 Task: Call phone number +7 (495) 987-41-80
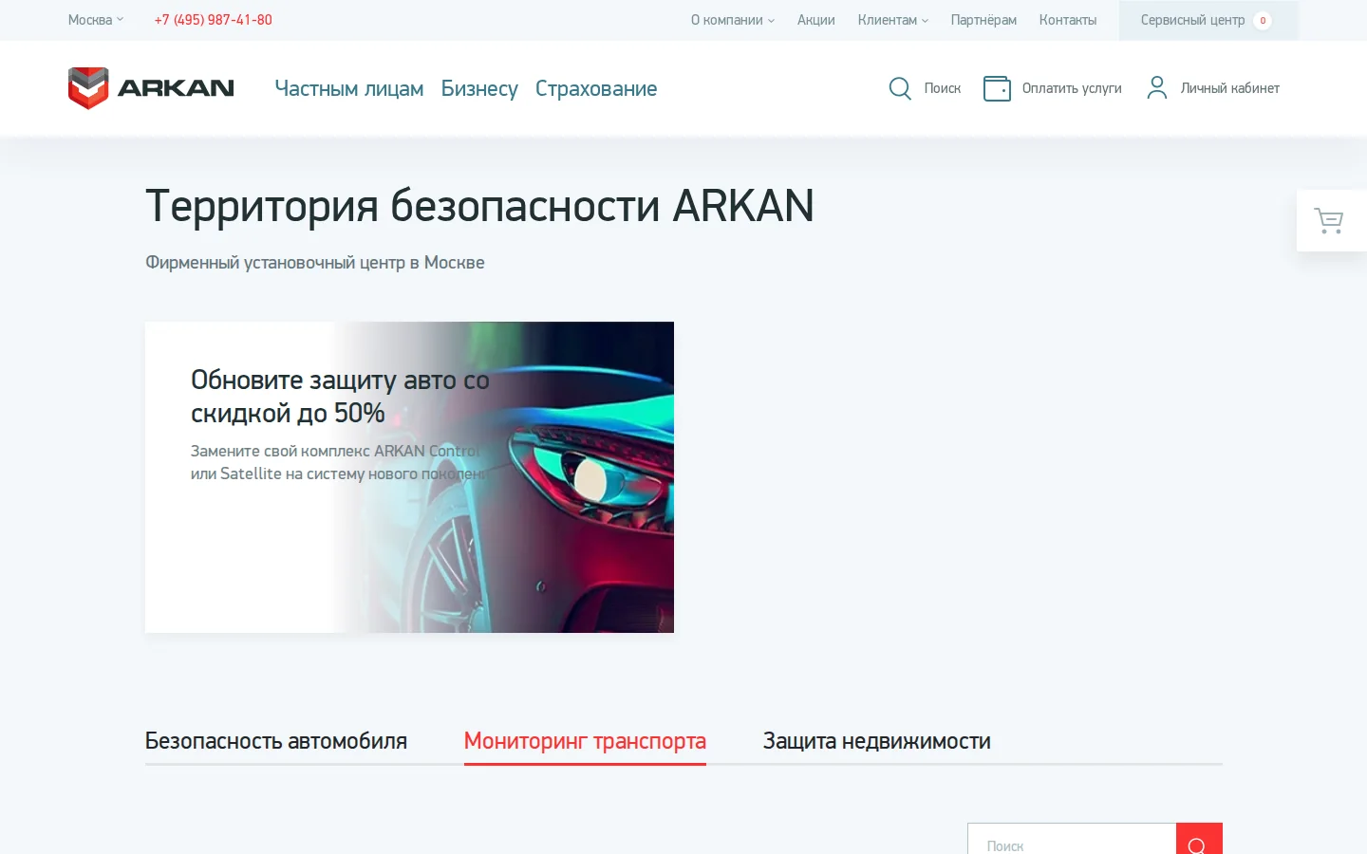tap(214, 20)
